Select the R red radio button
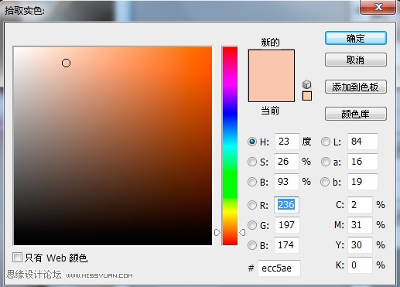 pos(252,205)
